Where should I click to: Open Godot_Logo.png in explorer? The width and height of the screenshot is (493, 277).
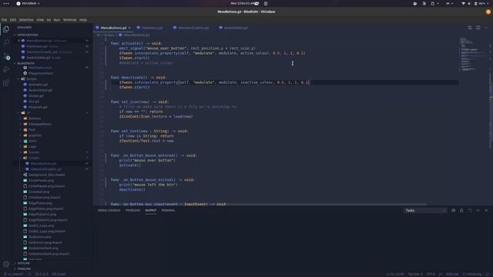41,225
